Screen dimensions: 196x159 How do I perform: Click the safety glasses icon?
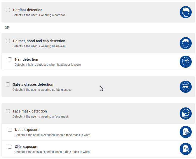tap(186, 87)
